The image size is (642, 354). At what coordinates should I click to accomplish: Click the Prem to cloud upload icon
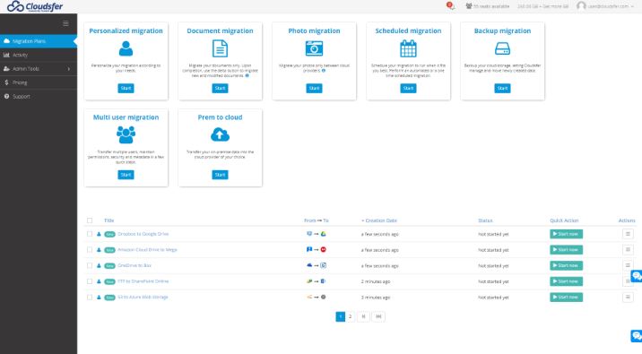tap(220, 134)
